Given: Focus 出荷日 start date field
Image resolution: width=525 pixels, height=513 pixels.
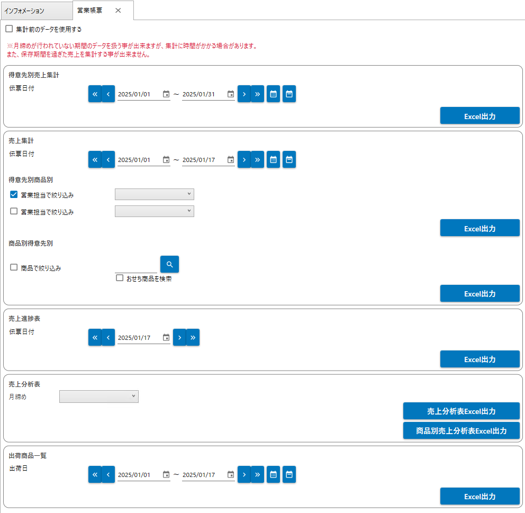Looking at the screenshot, I should pos(139,475).
